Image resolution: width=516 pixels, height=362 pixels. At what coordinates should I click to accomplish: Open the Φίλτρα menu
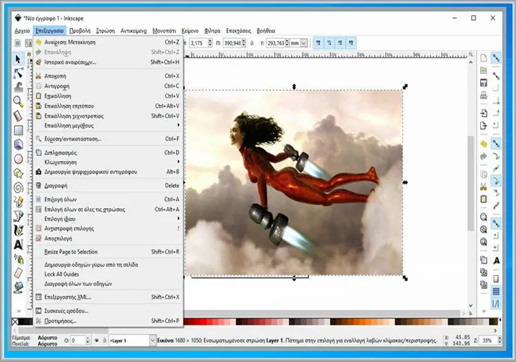(x=212, y=30)
